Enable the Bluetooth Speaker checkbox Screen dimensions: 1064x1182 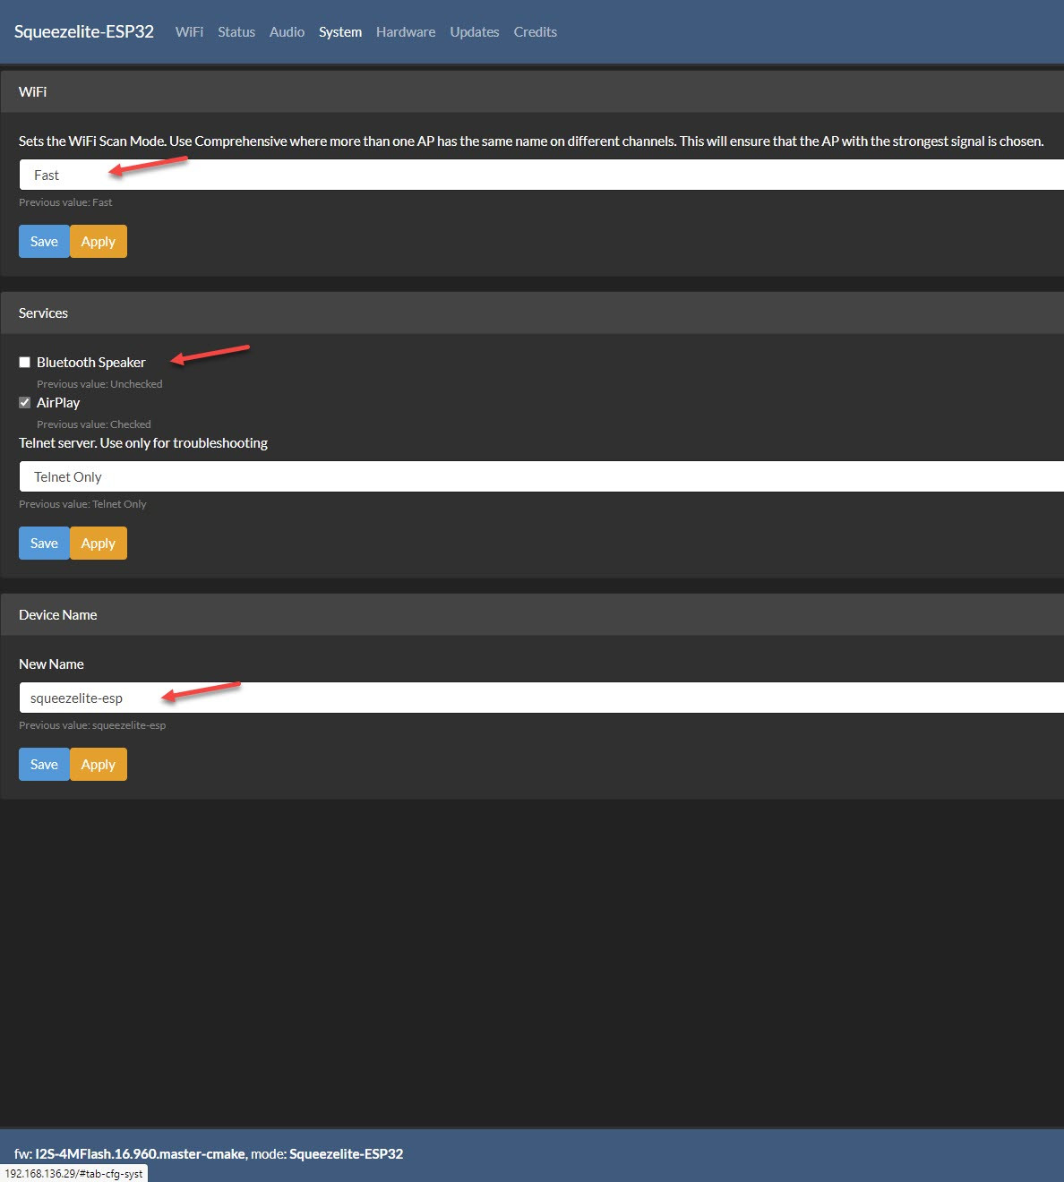tap(25, 363)
